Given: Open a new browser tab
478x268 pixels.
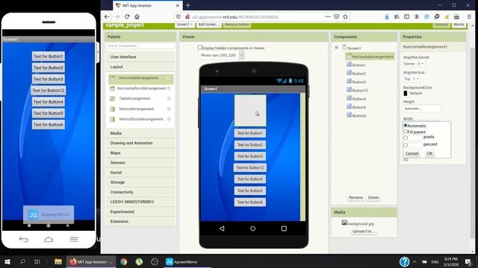Looking at the screenshot, I should pyautogui.click(x=188, y=5).
